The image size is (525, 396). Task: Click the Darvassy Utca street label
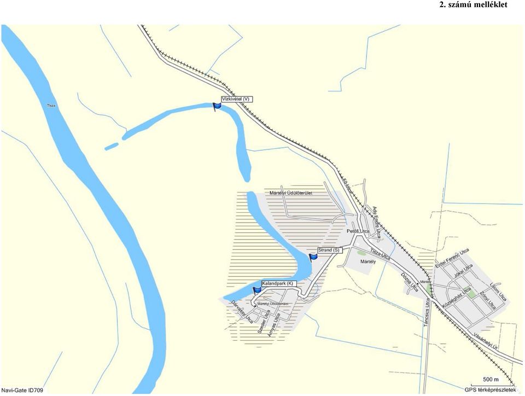pos(242,312)
